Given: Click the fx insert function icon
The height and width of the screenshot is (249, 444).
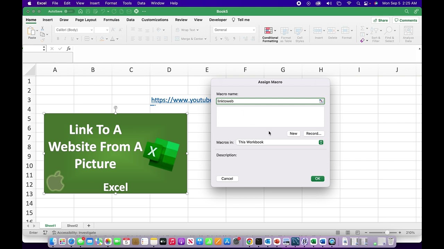Looking at the screenshot, I should pos(69,49).
